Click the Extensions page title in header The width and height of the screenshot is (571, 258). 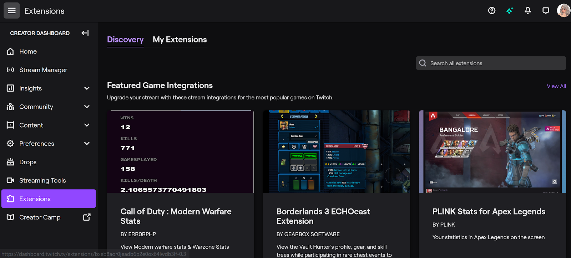[x=44, y=11]
